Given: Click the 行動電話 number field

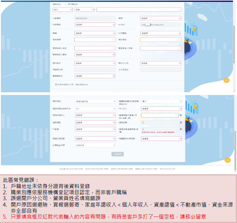Looking at the screenshot, I should click(x=94, y=18).
